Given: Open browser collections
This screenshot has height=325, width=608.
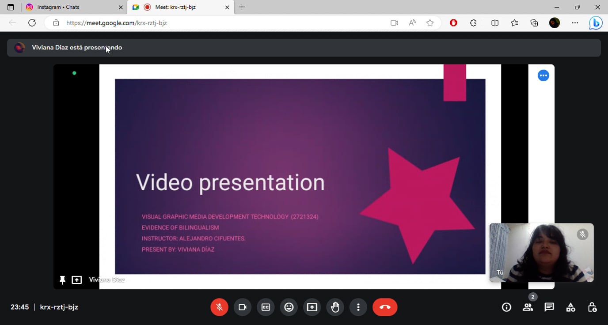Looking at the screenshot, I should (534, 23).
